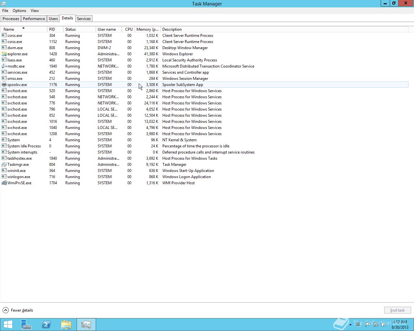The height and width of the screenshot is (331, 414).
Task: Select the csrss.exe row with PID 1152
Action: 205,42
